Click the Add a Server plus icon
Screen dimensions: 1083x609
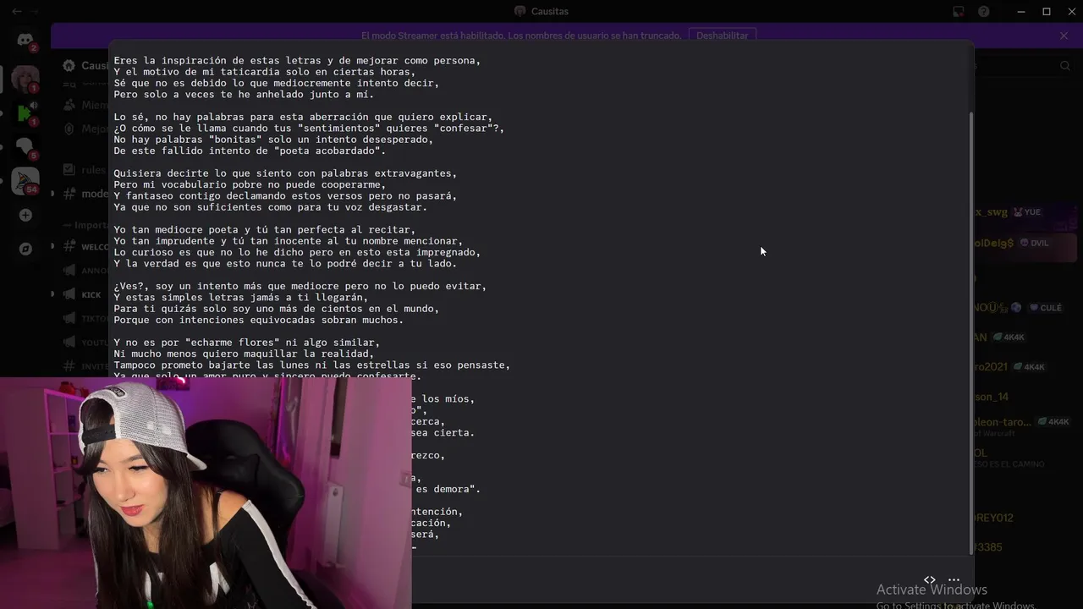25,216
